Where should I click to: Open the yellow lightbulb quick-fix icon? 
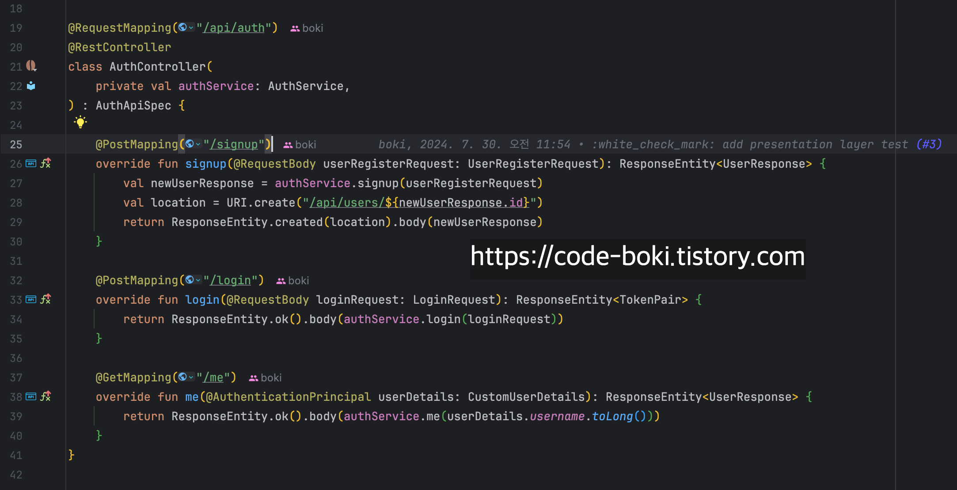click(80, 122)
